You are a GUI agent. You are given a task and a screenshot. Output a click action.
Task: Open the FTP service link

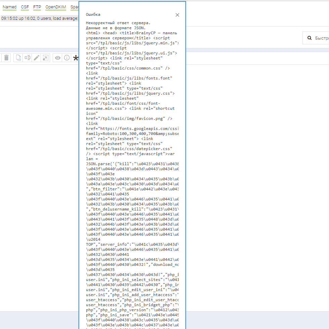(x=37, y=7)
